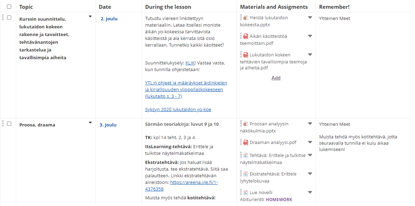
Task: Toggle the select-all checkbox in table header
Action: tap(9, 7)
